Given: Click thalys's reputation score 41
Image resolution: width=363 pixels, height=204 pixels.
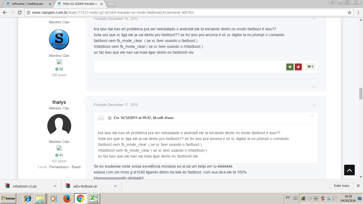Looking at the screenshot, I should click(x=59, y=155).
